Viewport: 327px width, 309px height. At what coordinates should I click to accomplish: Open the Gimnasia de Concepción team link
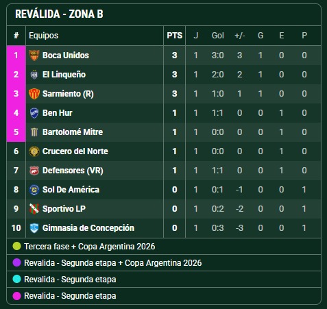88,228
